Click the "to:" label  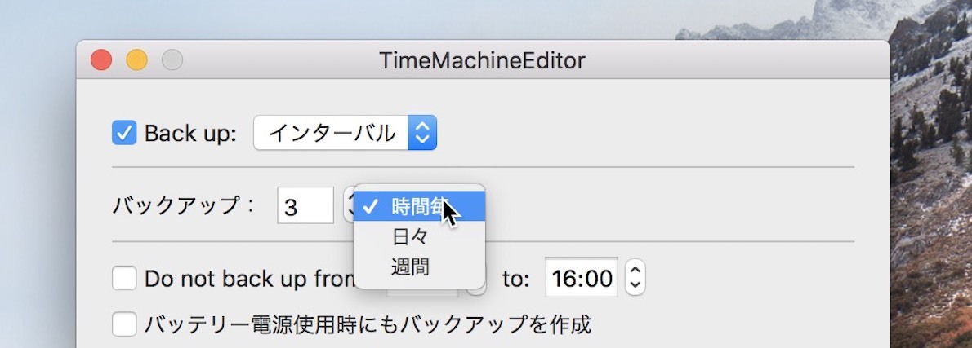pos(515,280)
